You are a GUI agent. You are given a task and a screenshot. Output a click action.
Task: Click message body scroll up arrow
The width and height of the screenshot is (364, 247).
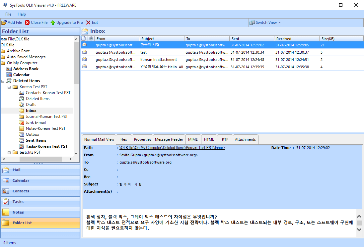tap(359, 217)
